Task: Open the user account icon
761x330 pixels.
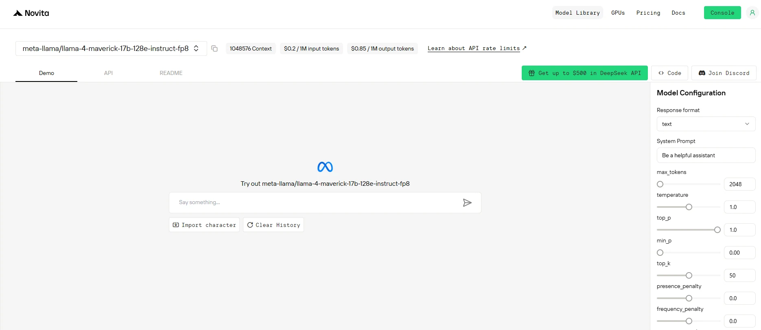Action: tap(752, 13)
